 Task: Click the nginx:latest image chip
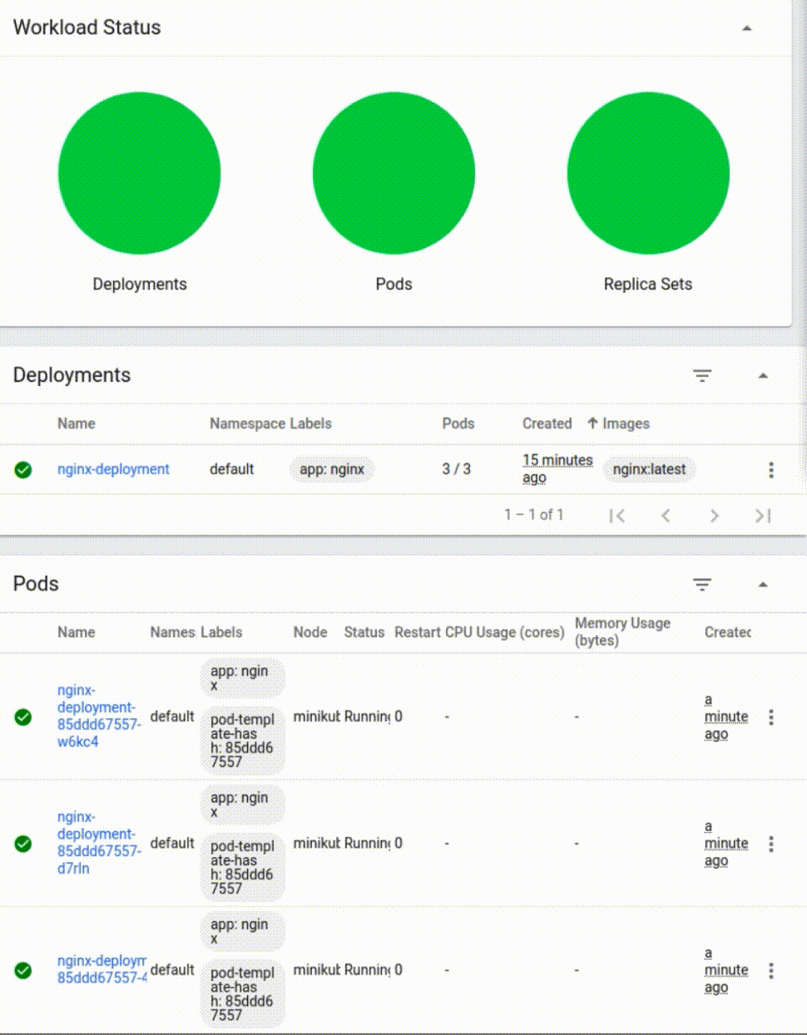(649, 469)
